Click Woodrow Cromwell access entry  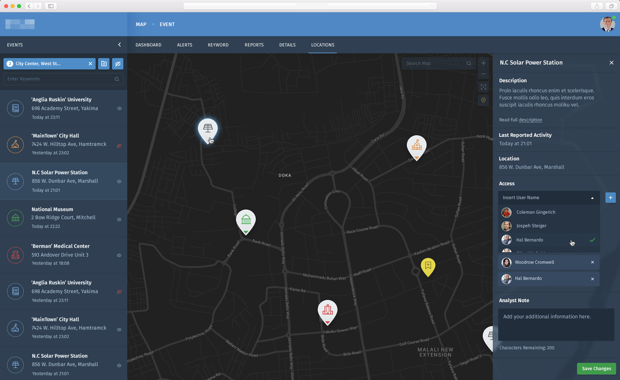point(549,262)
